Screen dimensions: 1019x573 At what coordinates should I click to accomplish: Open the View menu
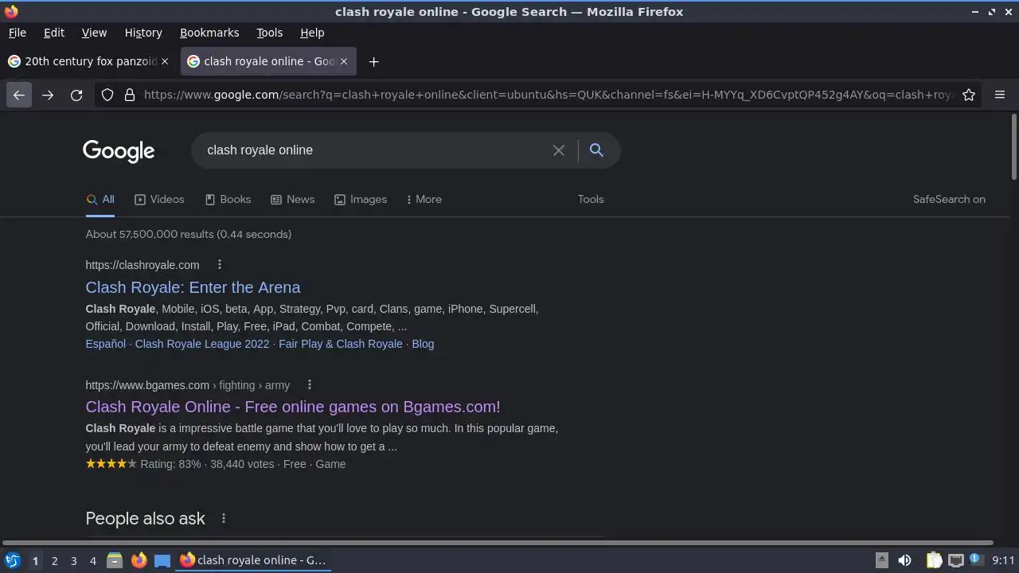[x=94, y=33]
